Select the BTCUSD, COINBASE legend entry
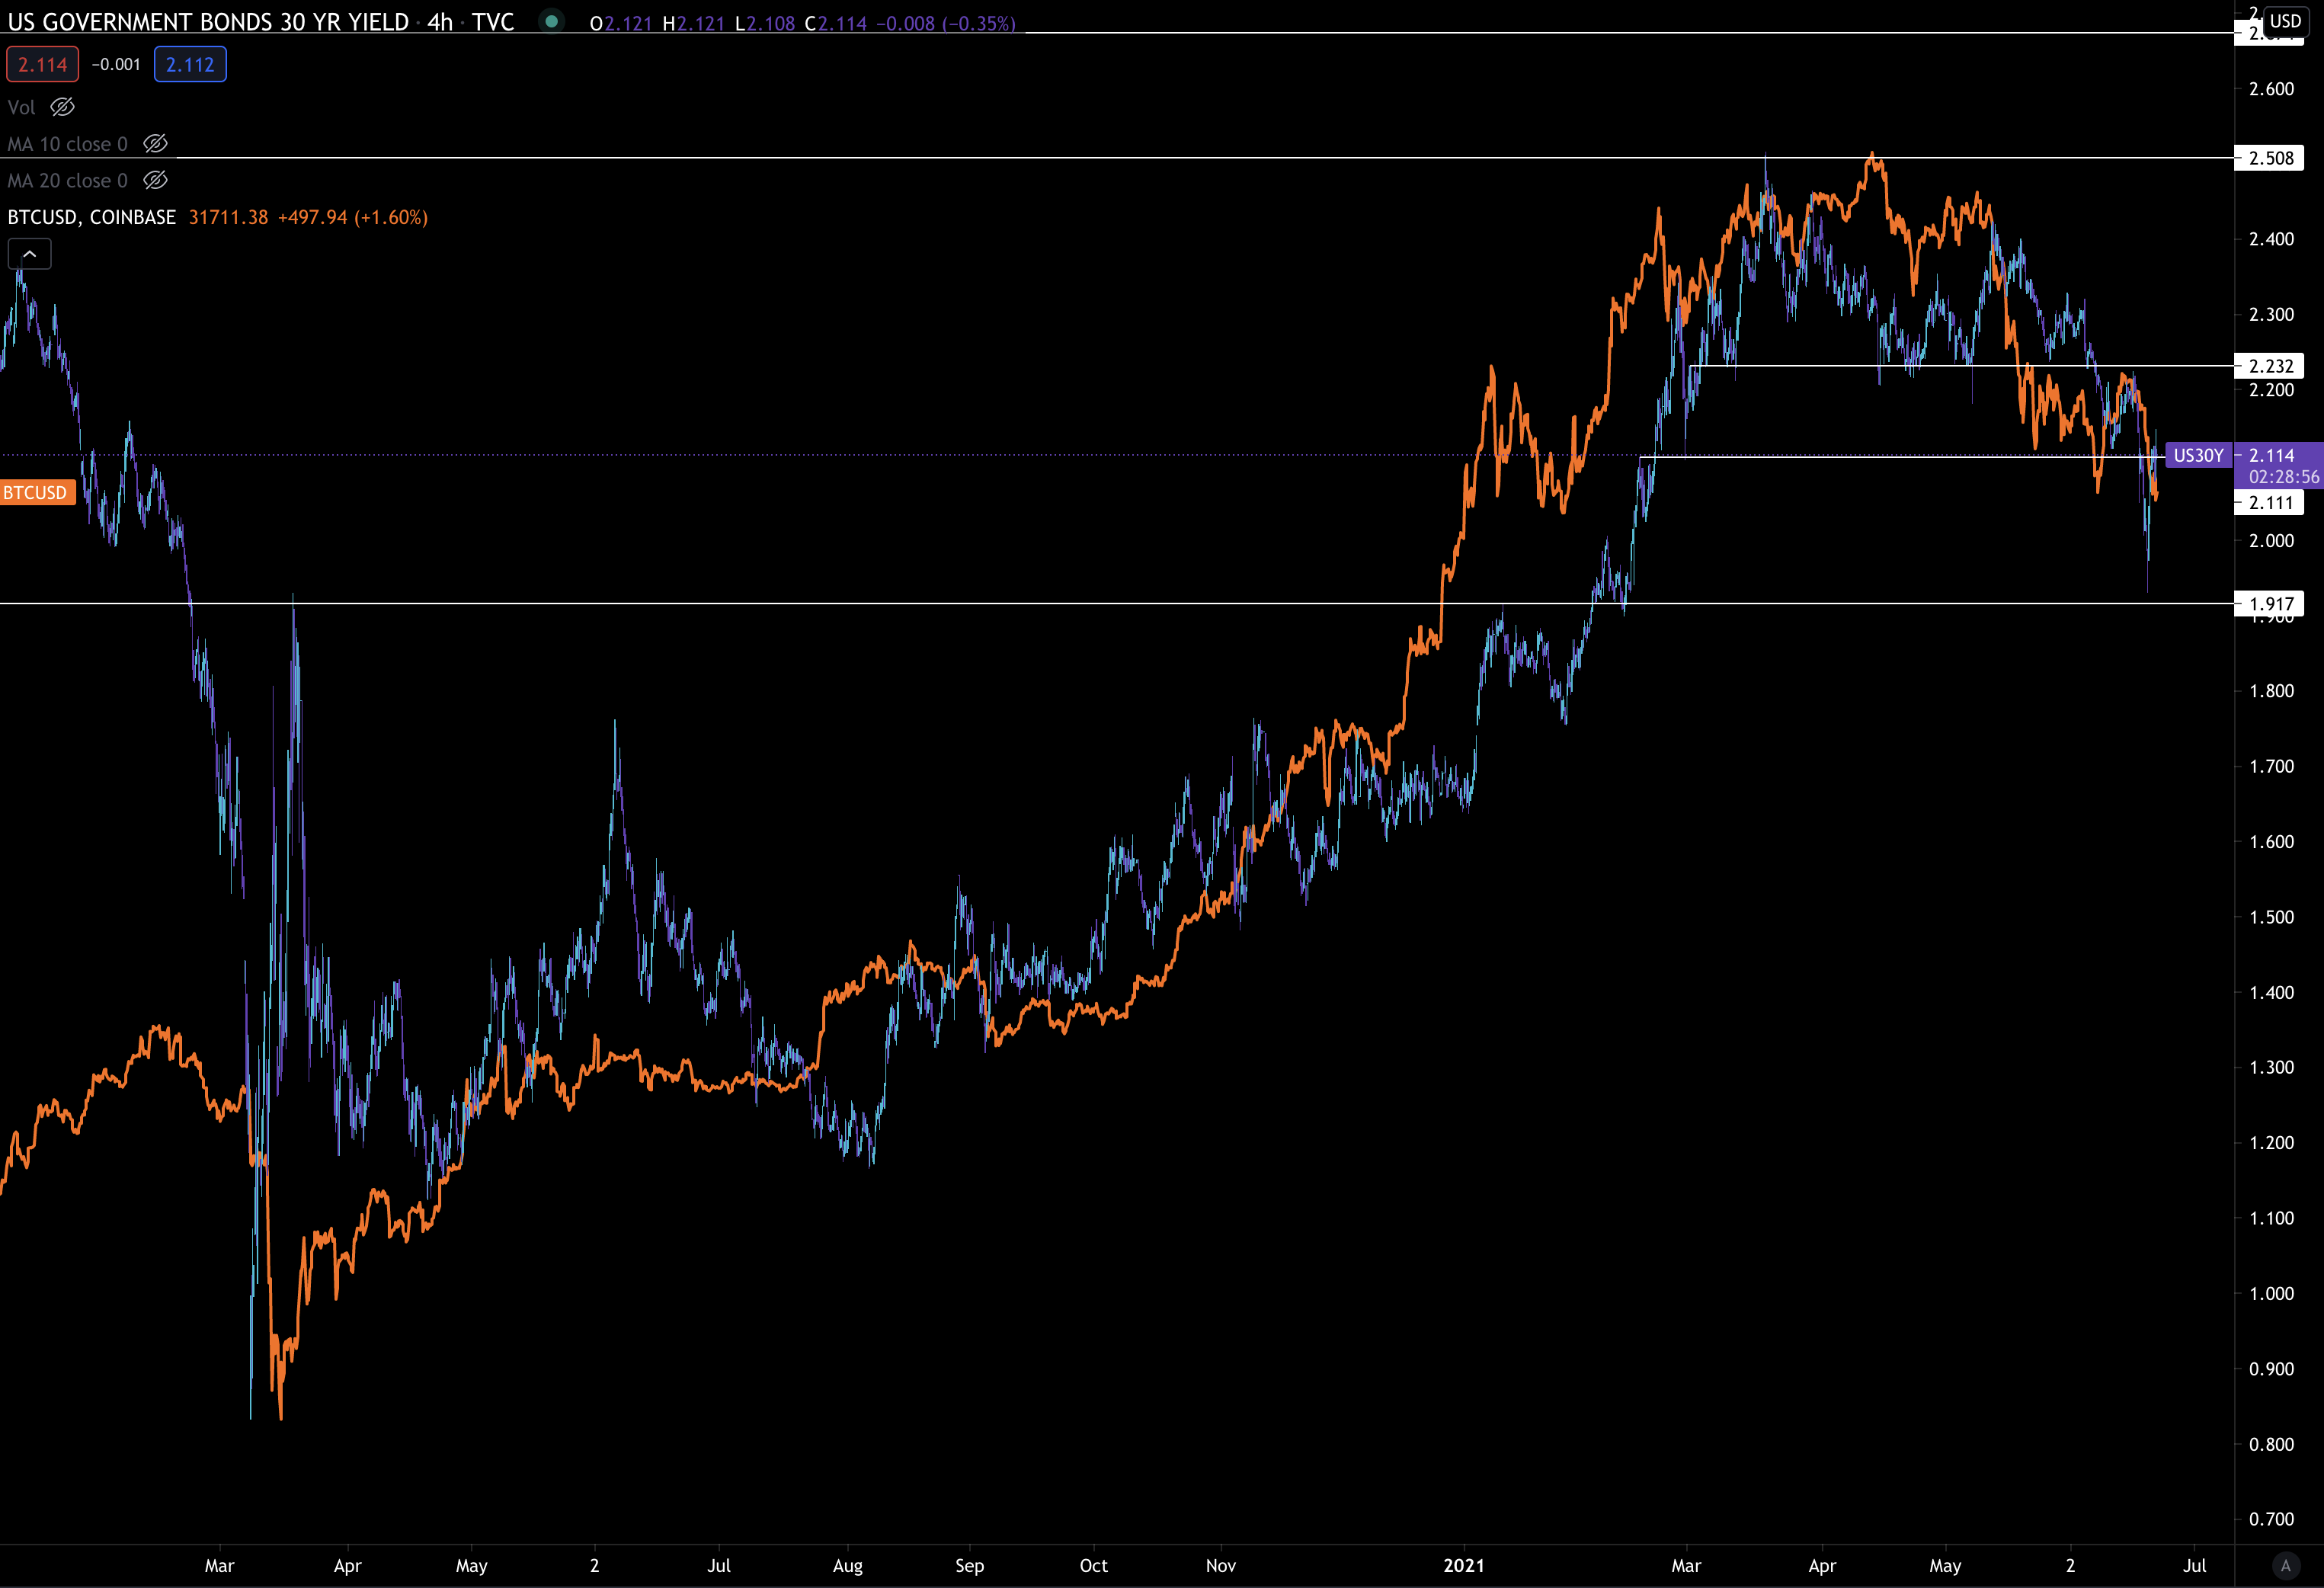Screen dimensions: 2324x1588 (x=92, y=217)
